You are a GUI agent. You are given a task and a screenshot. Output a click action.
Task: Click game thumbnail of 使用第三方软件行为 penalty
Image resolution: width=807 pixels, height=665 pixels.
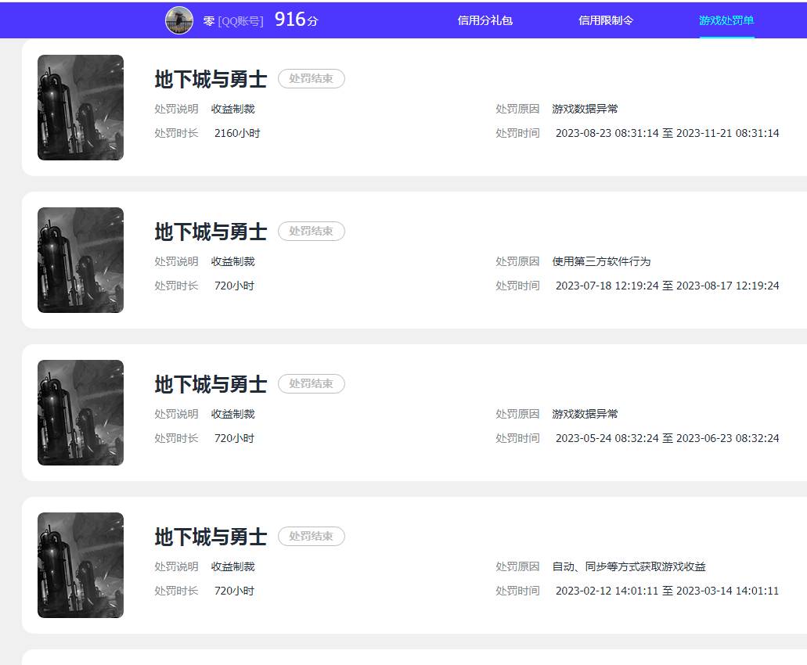pyautogui.click(x=81, y=261)
